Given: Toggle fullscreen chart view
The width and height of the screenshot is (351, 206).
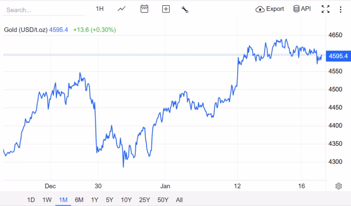Looking at the screenshot, I should tap(325, 9).
